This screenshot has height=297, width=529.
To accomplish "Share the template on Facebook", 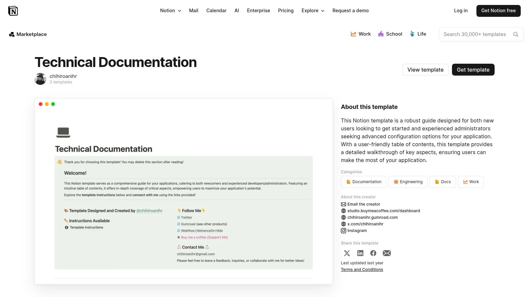I will pos(373,253).
